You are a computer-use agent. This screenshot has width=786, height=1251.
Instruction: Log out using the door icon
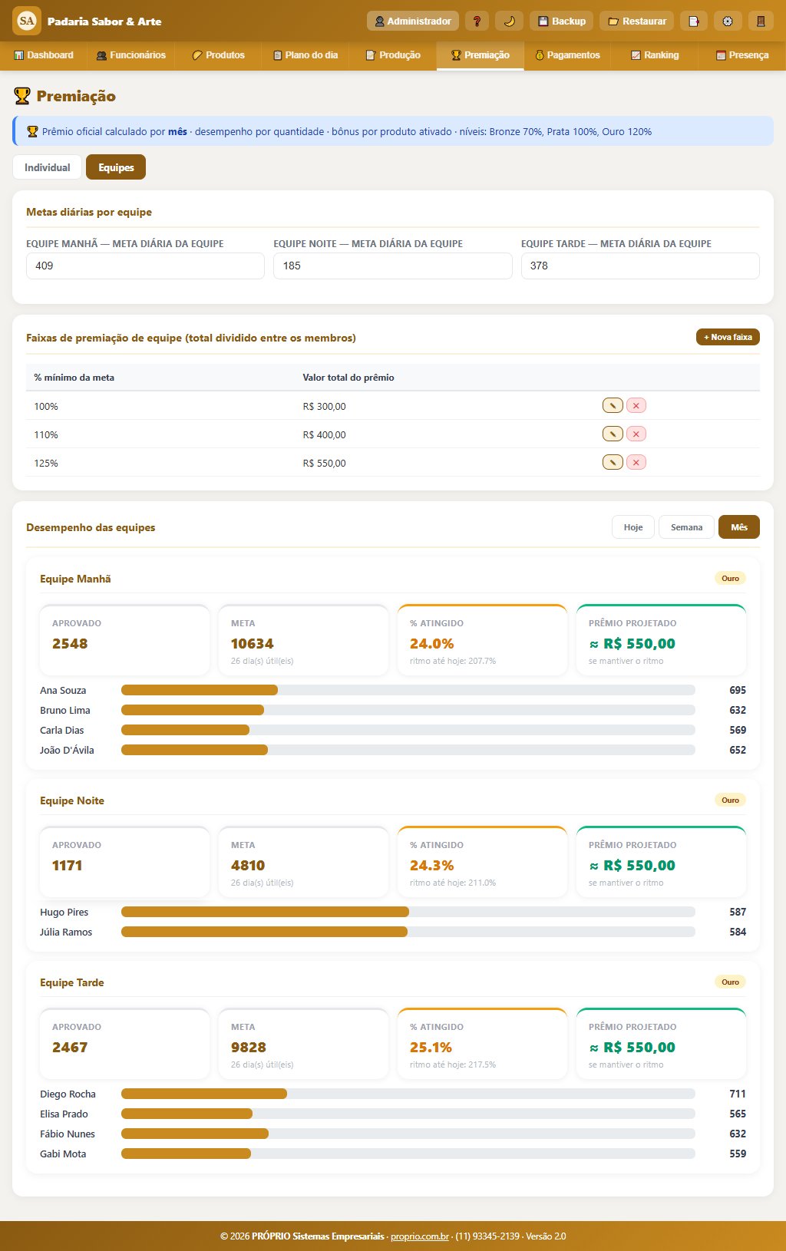[761, 21]
